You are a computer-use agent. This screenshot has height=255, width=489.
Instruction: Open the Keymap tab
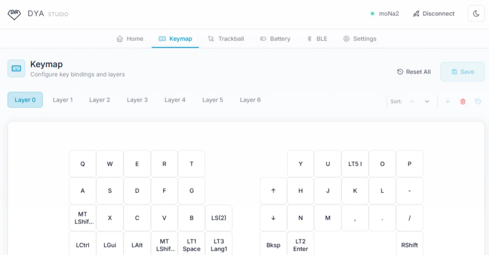point(175,38)
